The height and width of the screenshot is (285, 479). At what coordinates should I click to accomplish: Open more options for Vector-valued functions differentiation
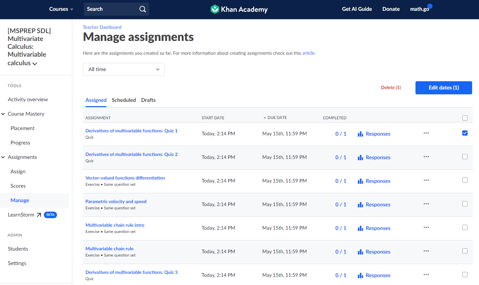pos(426,180)
